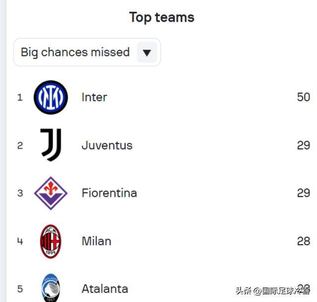Click the rank number 1 beside Inter
Screen dimensions: 317x302
point(20,97)
